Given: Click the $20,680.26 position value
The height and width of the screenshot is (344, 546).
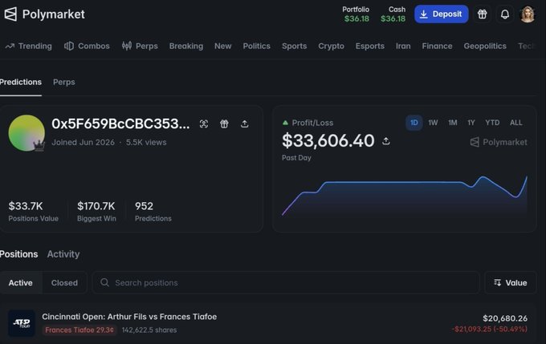Looking at the screenshot, I should point(505,318).
